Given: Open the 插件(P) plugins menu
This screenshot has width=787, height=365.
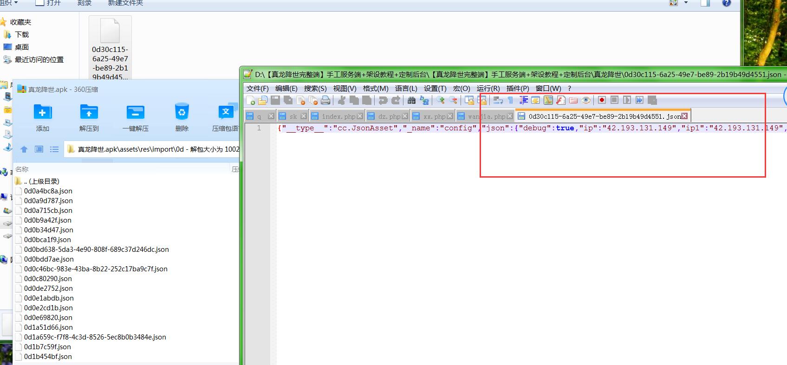Looking at the screenshot, I should click(x=517, y=88).
